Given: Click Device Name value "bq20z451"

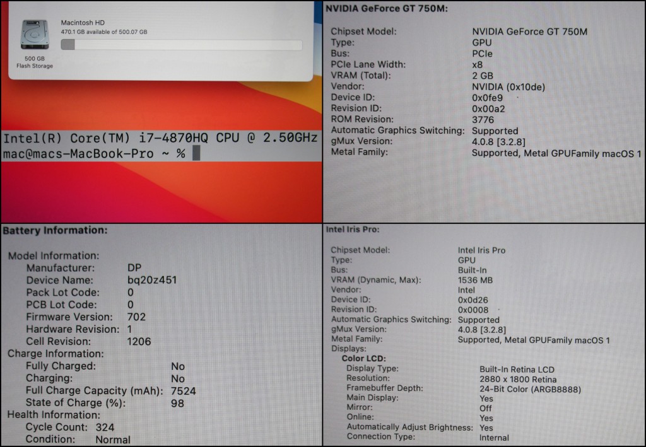Looking at the screenshot, I should coord(152,281).
